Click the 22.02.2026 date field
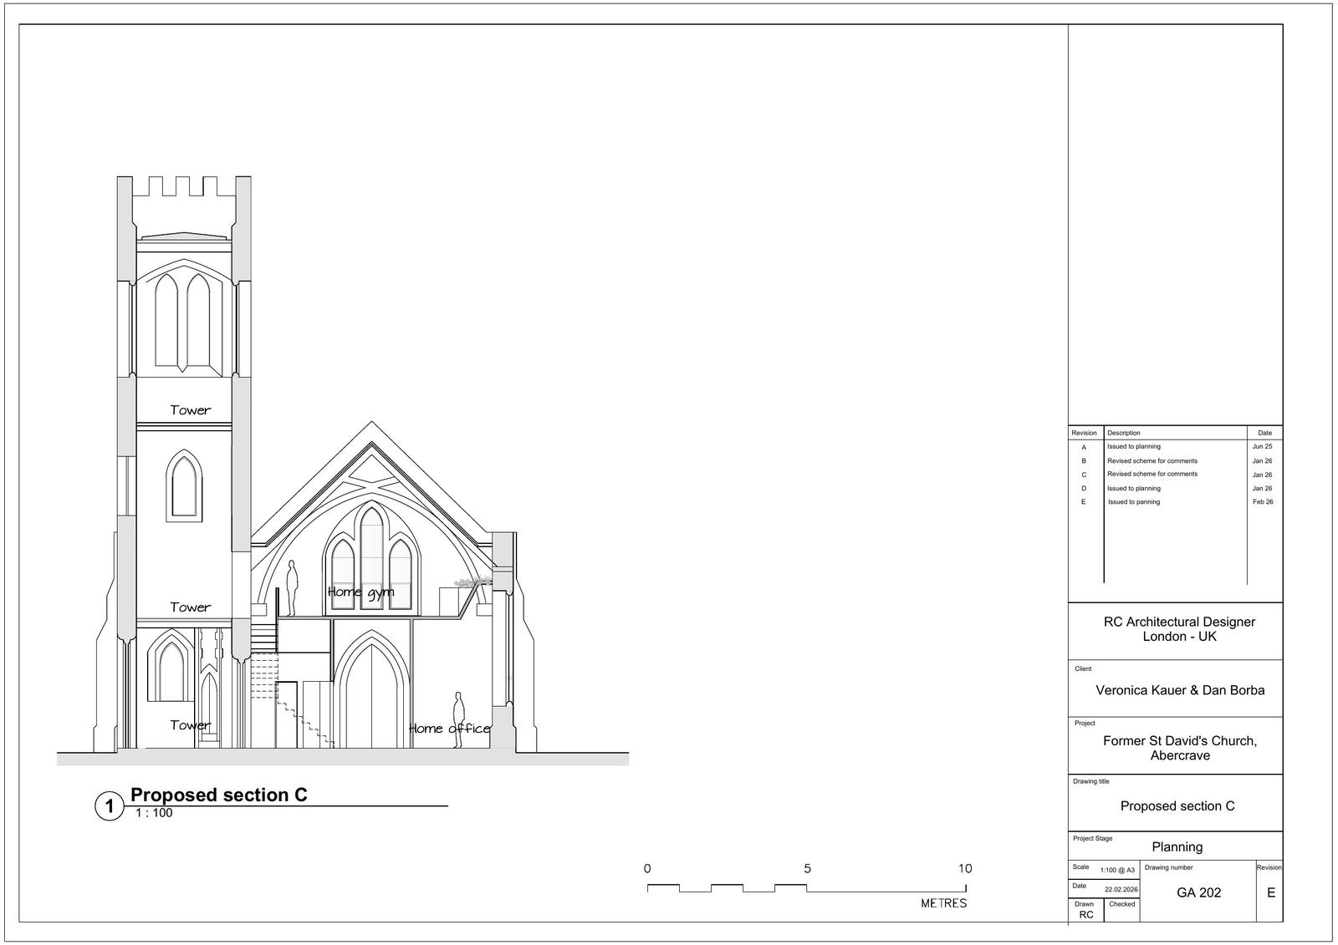This screenshot has height=945, width=1338. [x=1121, y=890]
